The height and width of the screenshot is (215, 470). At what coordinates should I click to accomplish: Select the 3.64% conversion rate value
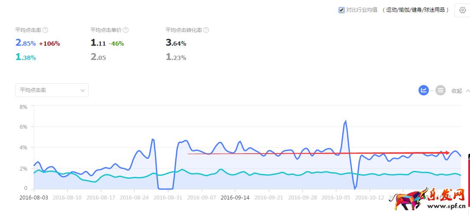coord(176,43)
